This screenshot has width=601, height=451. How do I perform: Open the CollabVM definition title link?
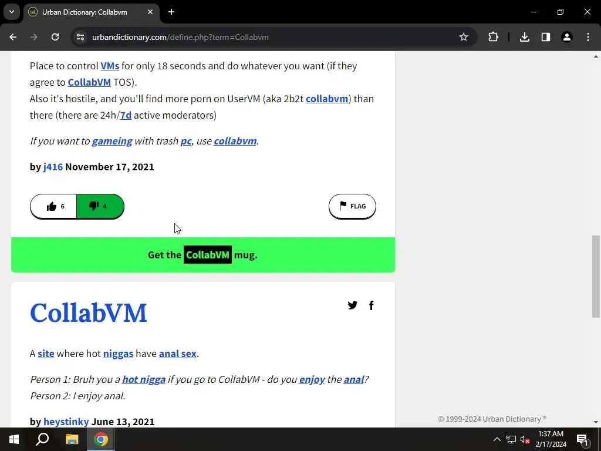pos(89,312)
